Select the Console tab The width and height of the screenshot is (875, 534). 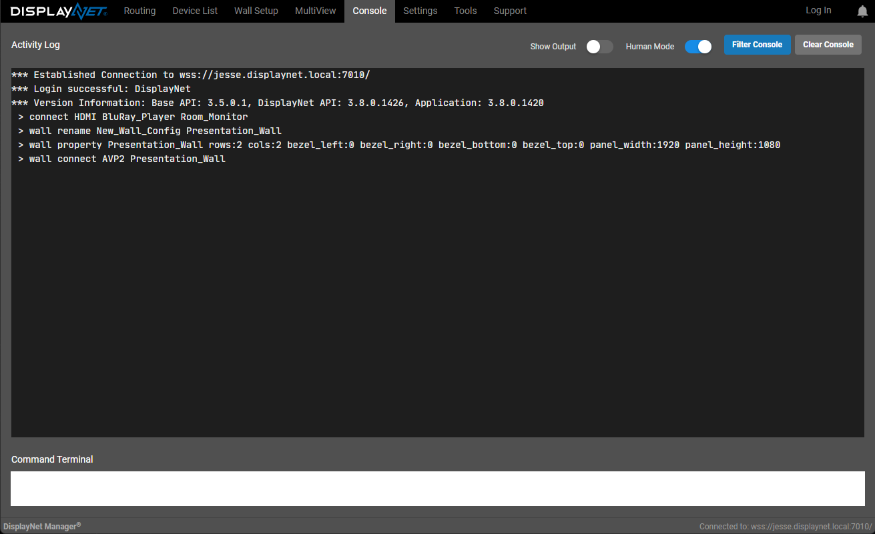(370, 11)
